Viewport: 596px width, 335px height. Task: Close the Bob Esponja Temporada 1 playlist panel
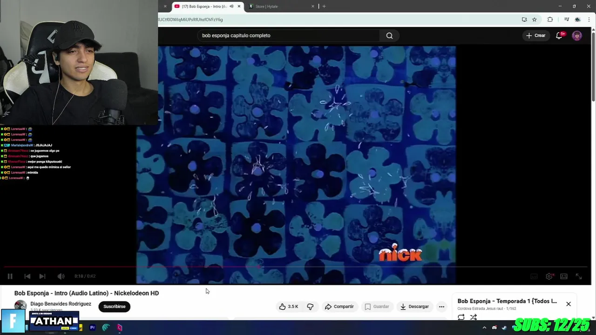(x=569, y=304)
